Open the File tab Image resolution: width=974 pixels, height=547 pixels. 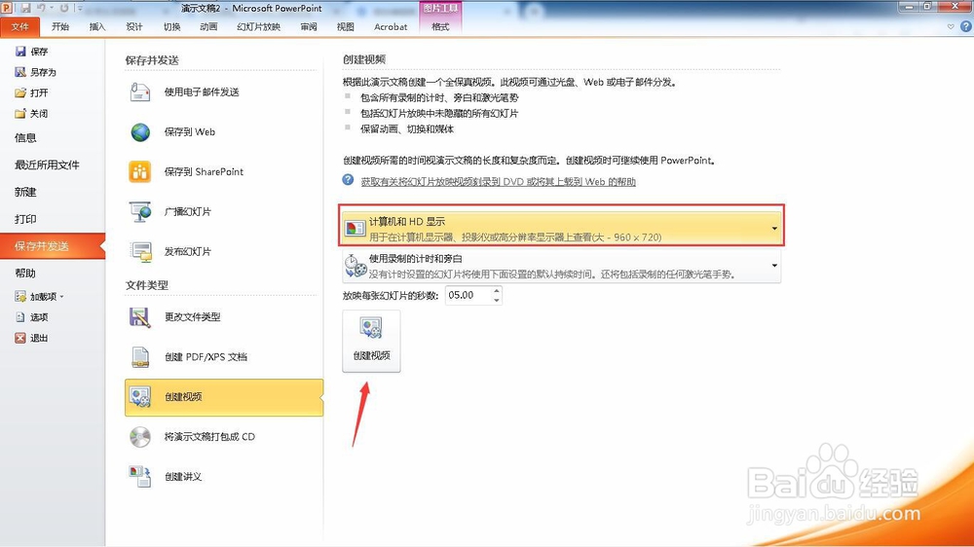coord(19,26)
